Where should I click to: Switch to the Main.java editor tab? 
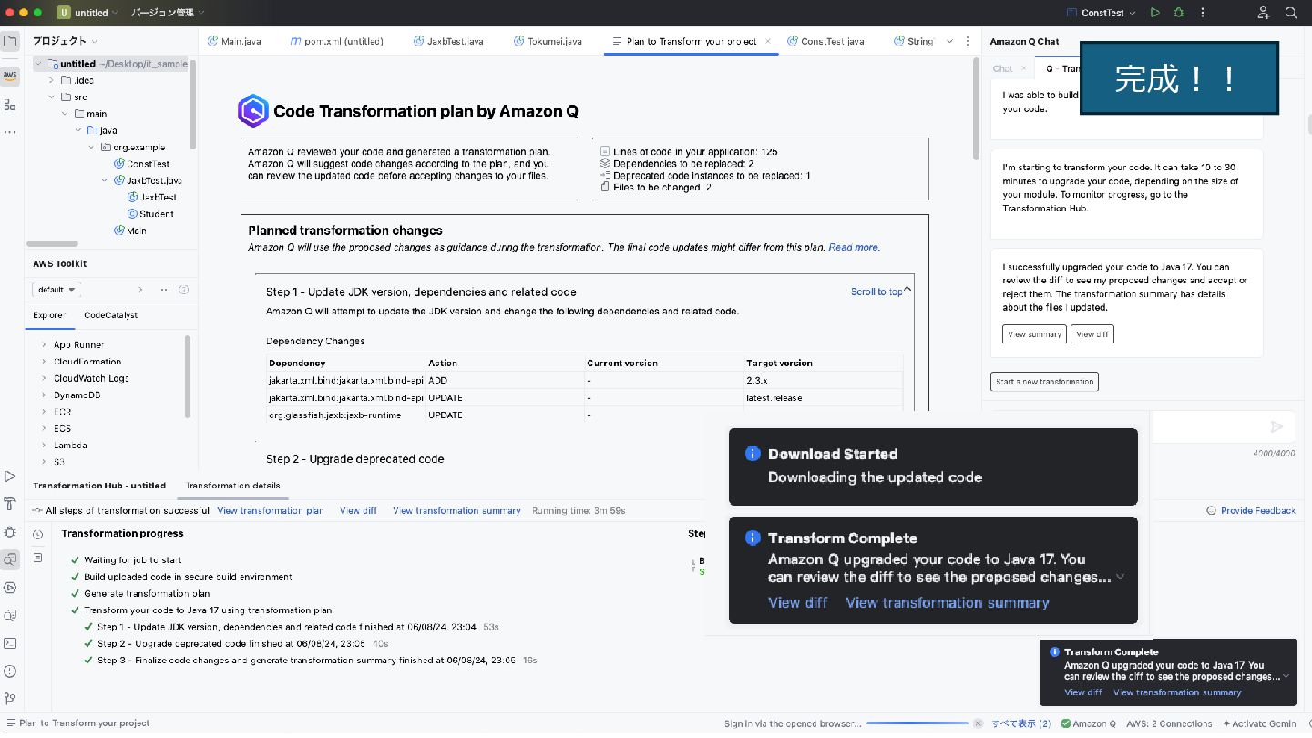coord(234,41)
